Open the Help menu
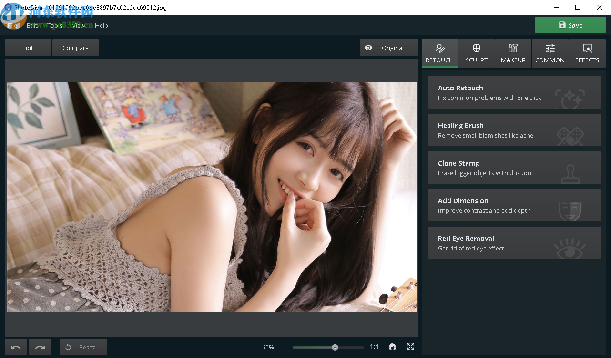This screenshot has width=611, height=358. coord(102,26)
